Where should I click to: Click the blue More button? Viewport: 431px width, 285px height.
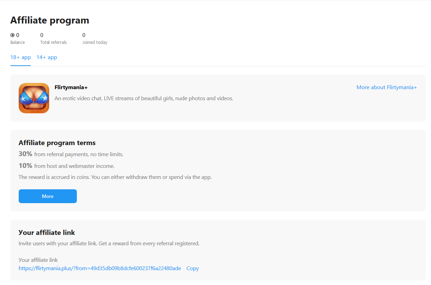click(48, 196)
